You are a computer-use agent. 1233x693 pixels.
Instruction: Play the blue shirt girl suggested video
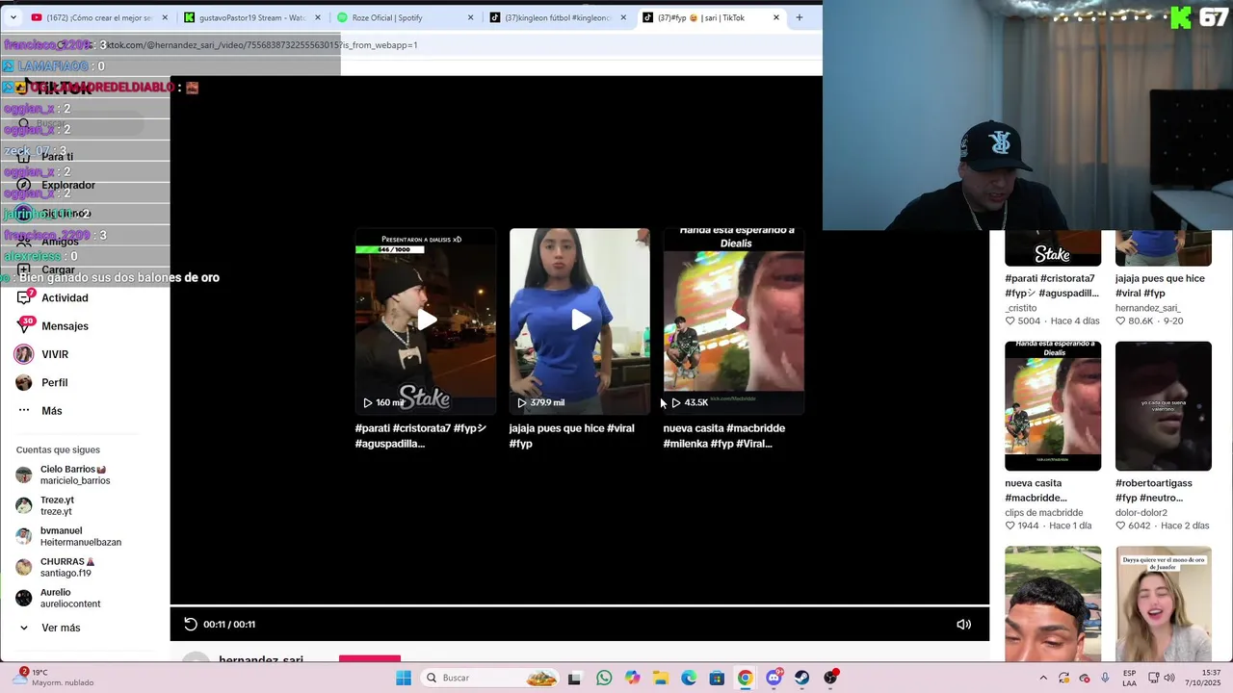580,321
